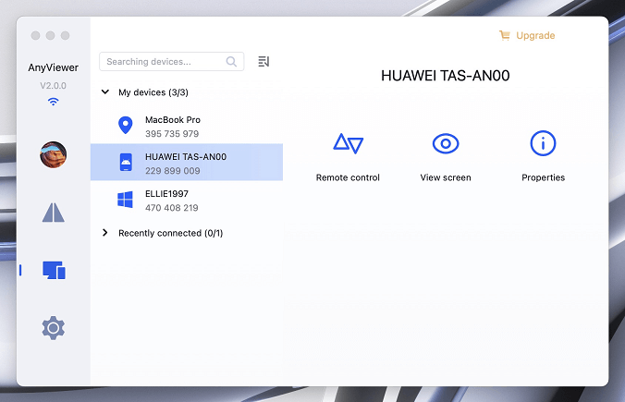Click the Remote control label
The image size is (625, 402).
[348, 177]
